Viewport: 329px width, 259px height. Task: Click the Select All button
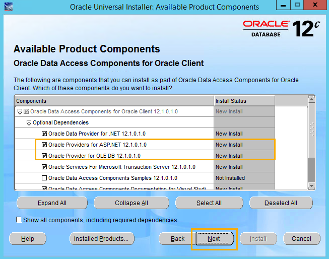[209, 203]
